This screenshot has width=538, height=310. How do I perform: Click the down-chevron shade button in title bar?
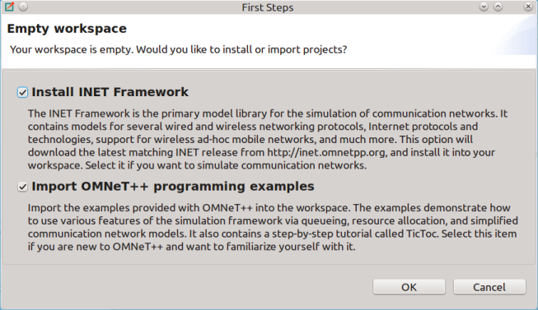[484, 7]
